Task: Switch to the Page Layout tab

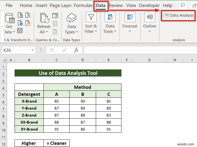Action: click(61, 5)
